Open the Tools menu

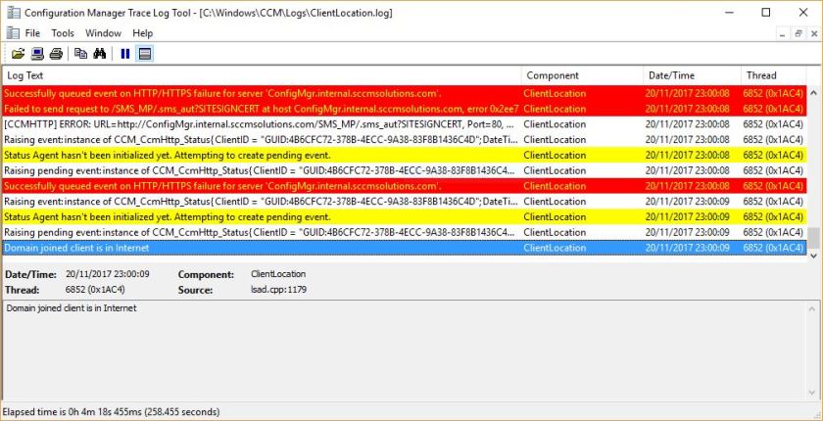(x=63, y=33)
